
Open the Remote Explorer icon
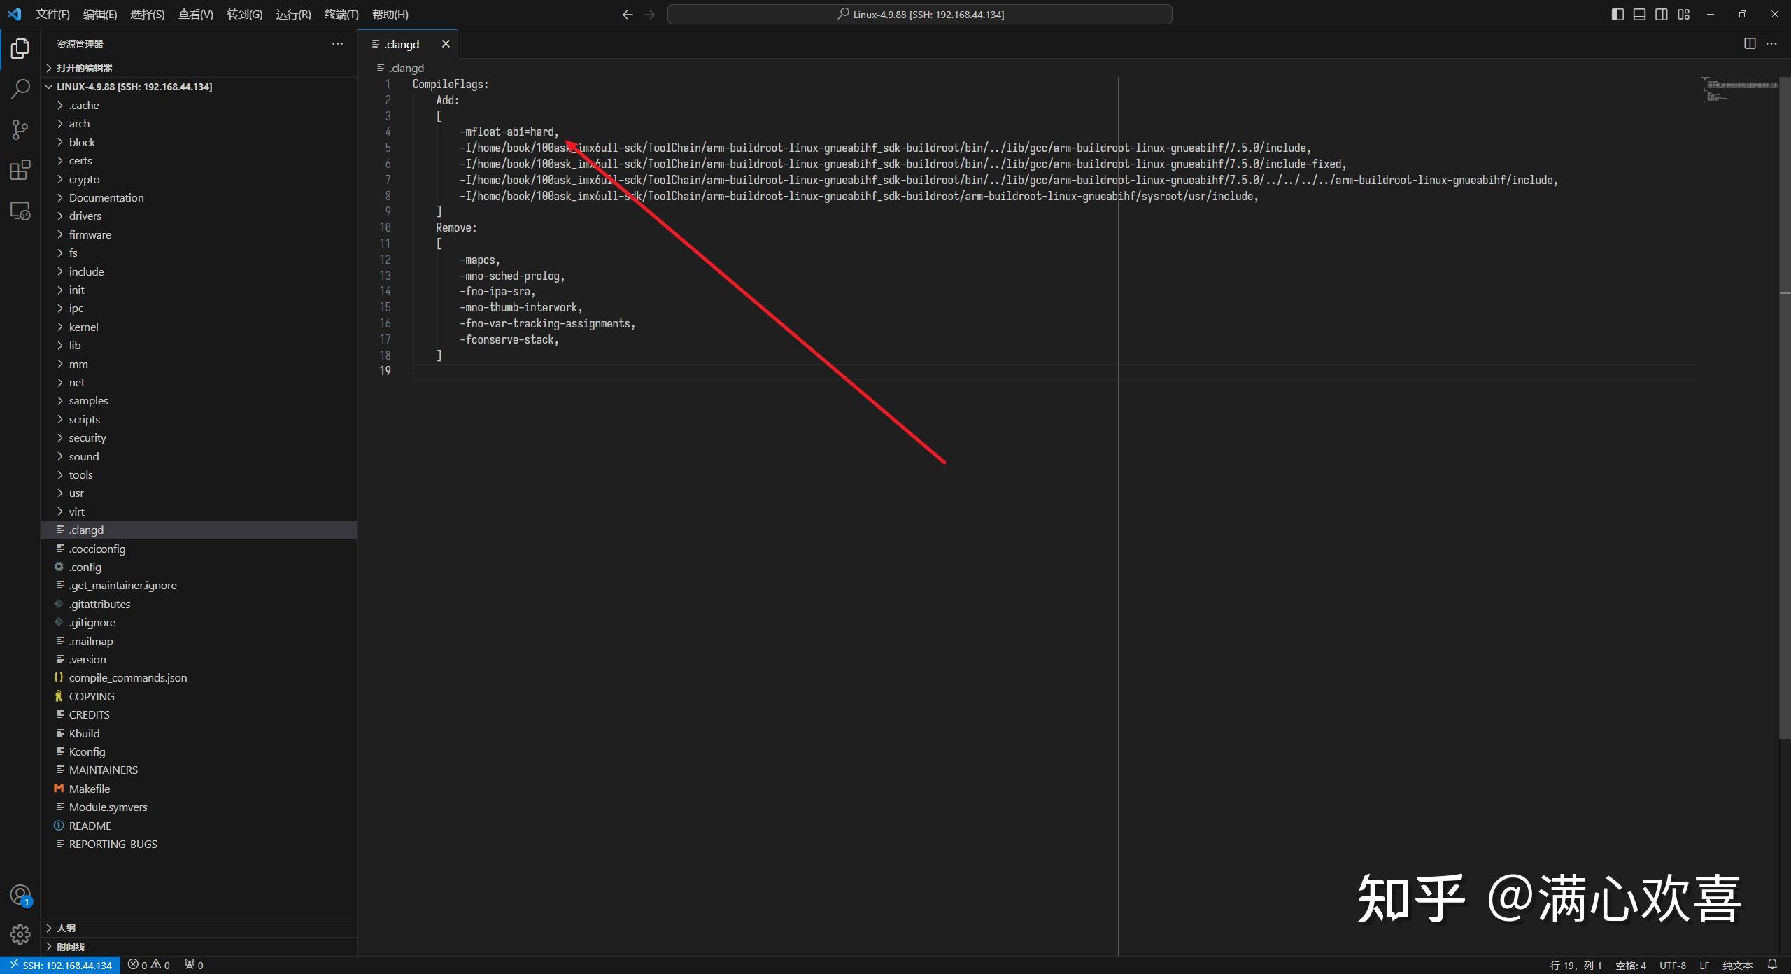coord(20,210)
